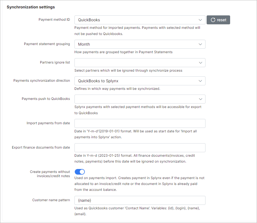Click the 'Payment statement grouping' label
Viewport: 257px width, 223px height.
pyautogui.click(x=47, y=44)
